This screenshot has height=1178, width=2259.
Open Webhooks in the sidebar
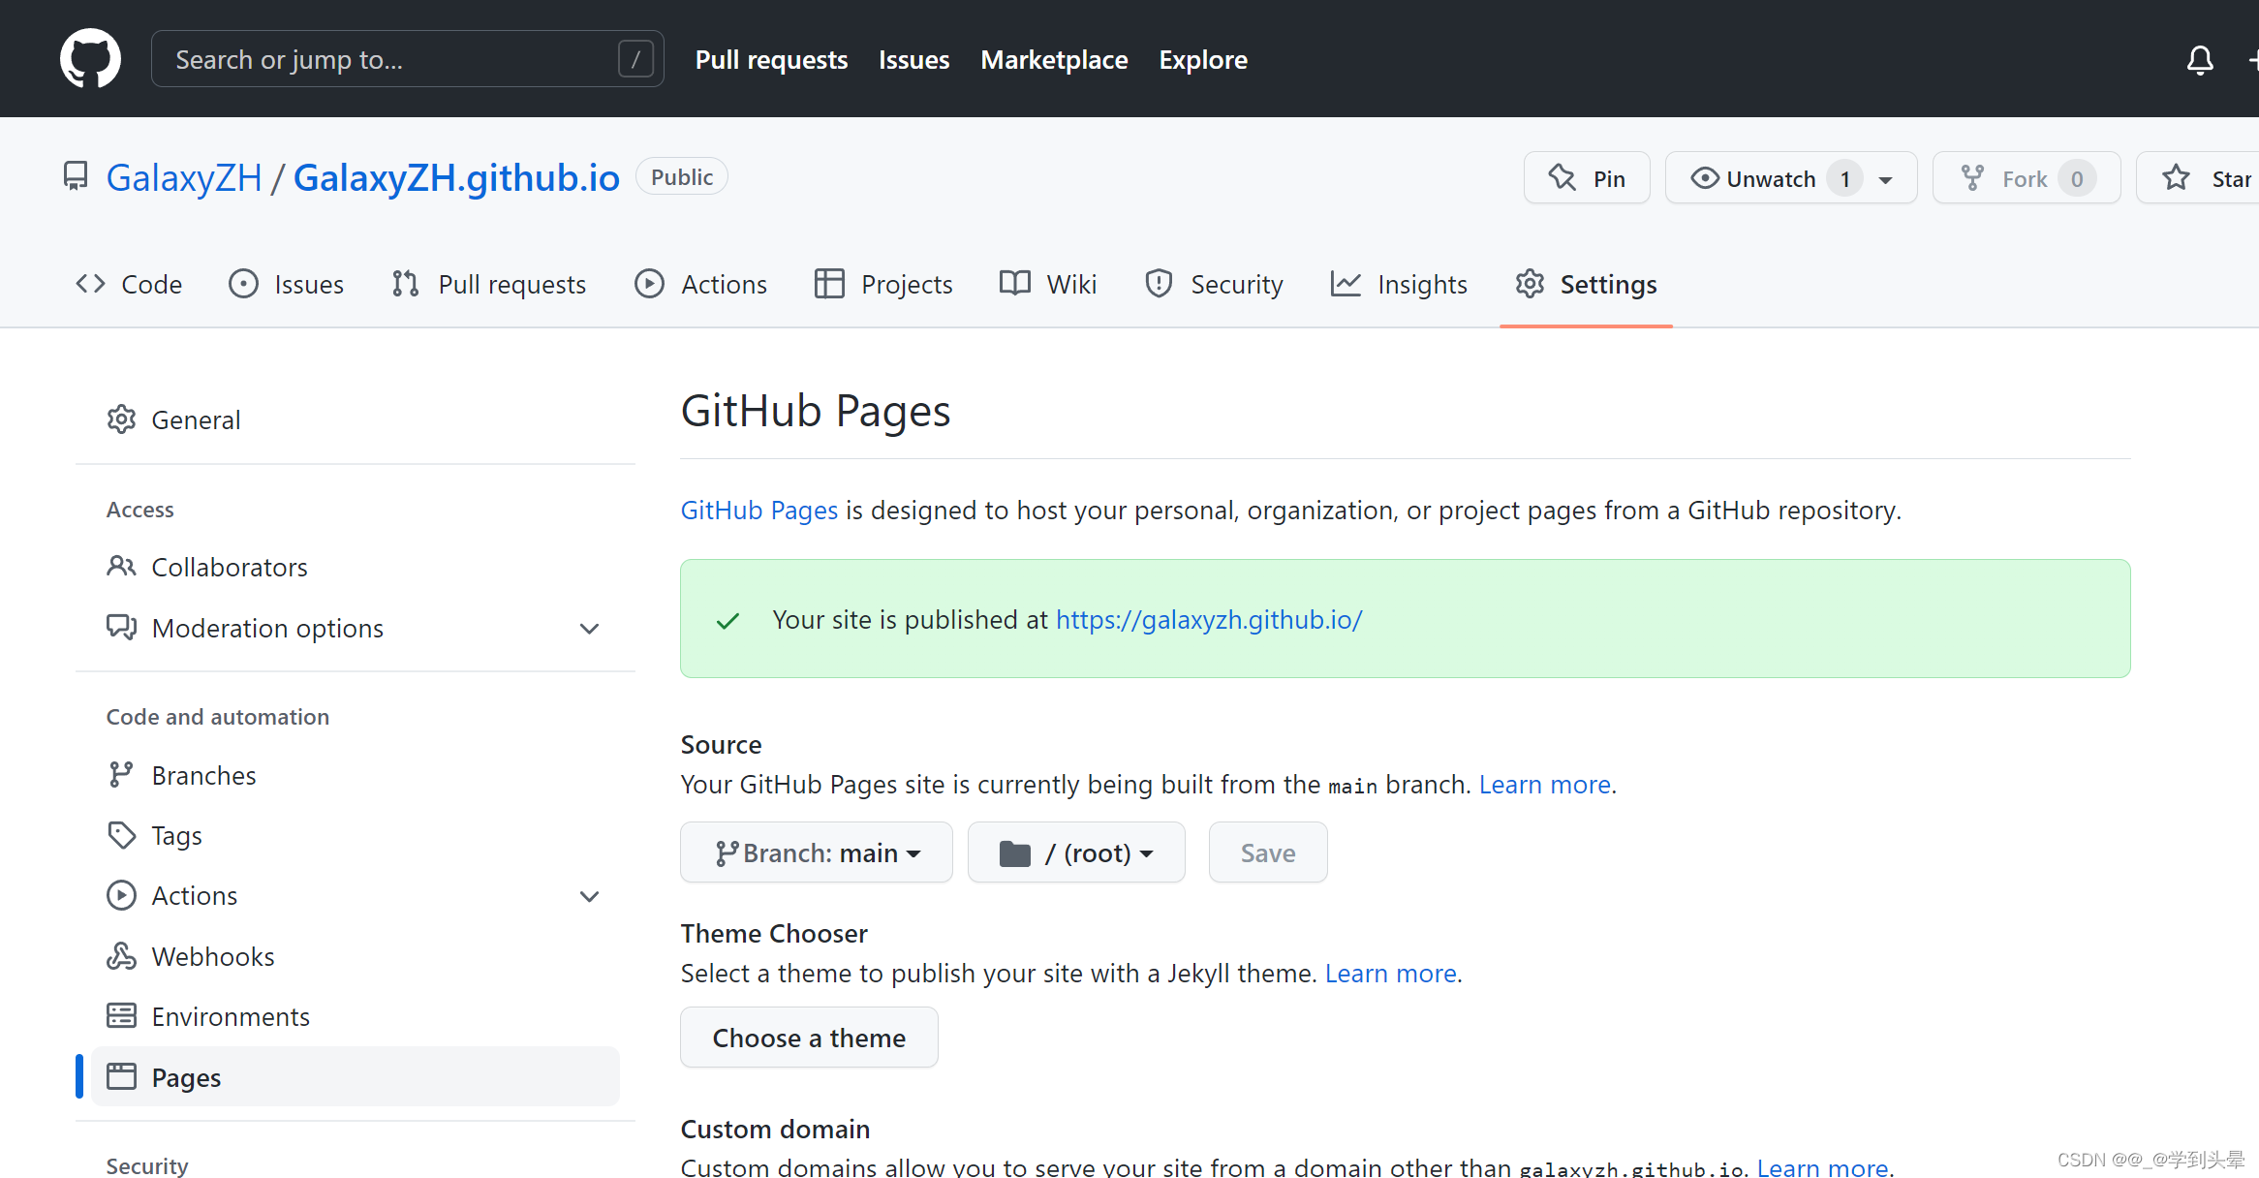212,956
